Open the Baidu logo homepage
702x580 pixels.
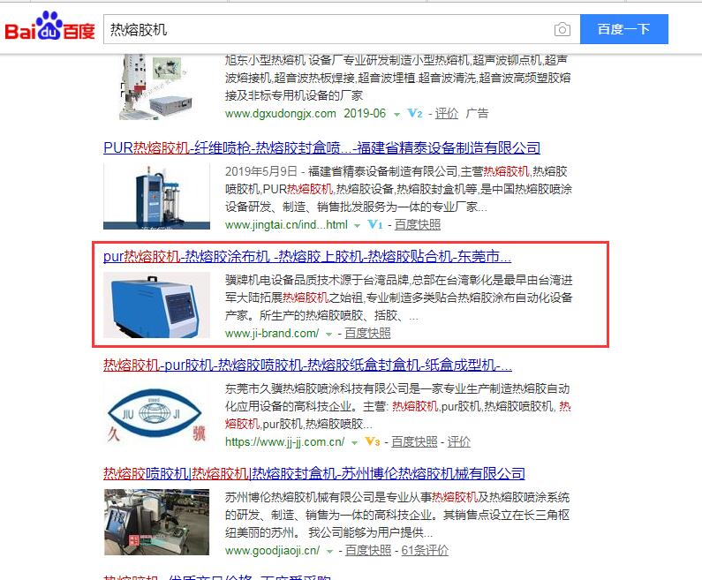tap(49, 26)
